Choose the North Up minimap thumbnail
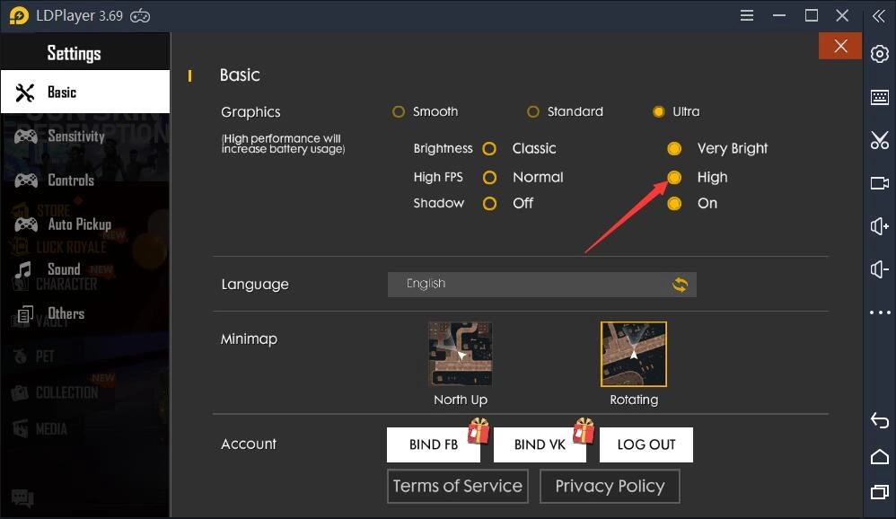This screenshot has width=896, height=519. 461,355
